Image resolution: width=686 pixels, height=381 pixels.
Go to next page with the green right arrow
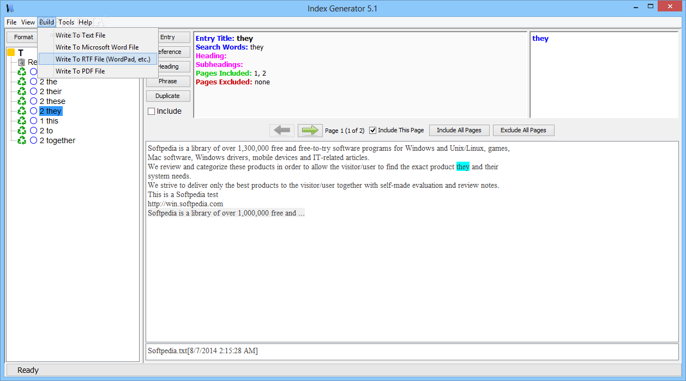tap(310, 130)
